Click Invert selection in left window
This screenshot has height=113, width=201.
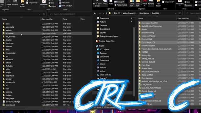click(x=65, y=6)
